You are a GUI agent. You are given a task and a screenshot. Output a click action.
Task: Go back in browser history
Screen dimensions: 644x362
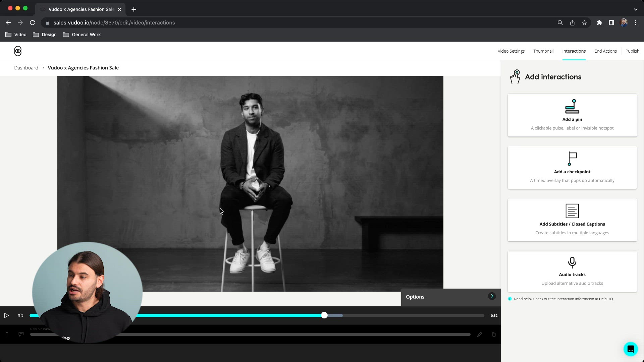[8, 22]
